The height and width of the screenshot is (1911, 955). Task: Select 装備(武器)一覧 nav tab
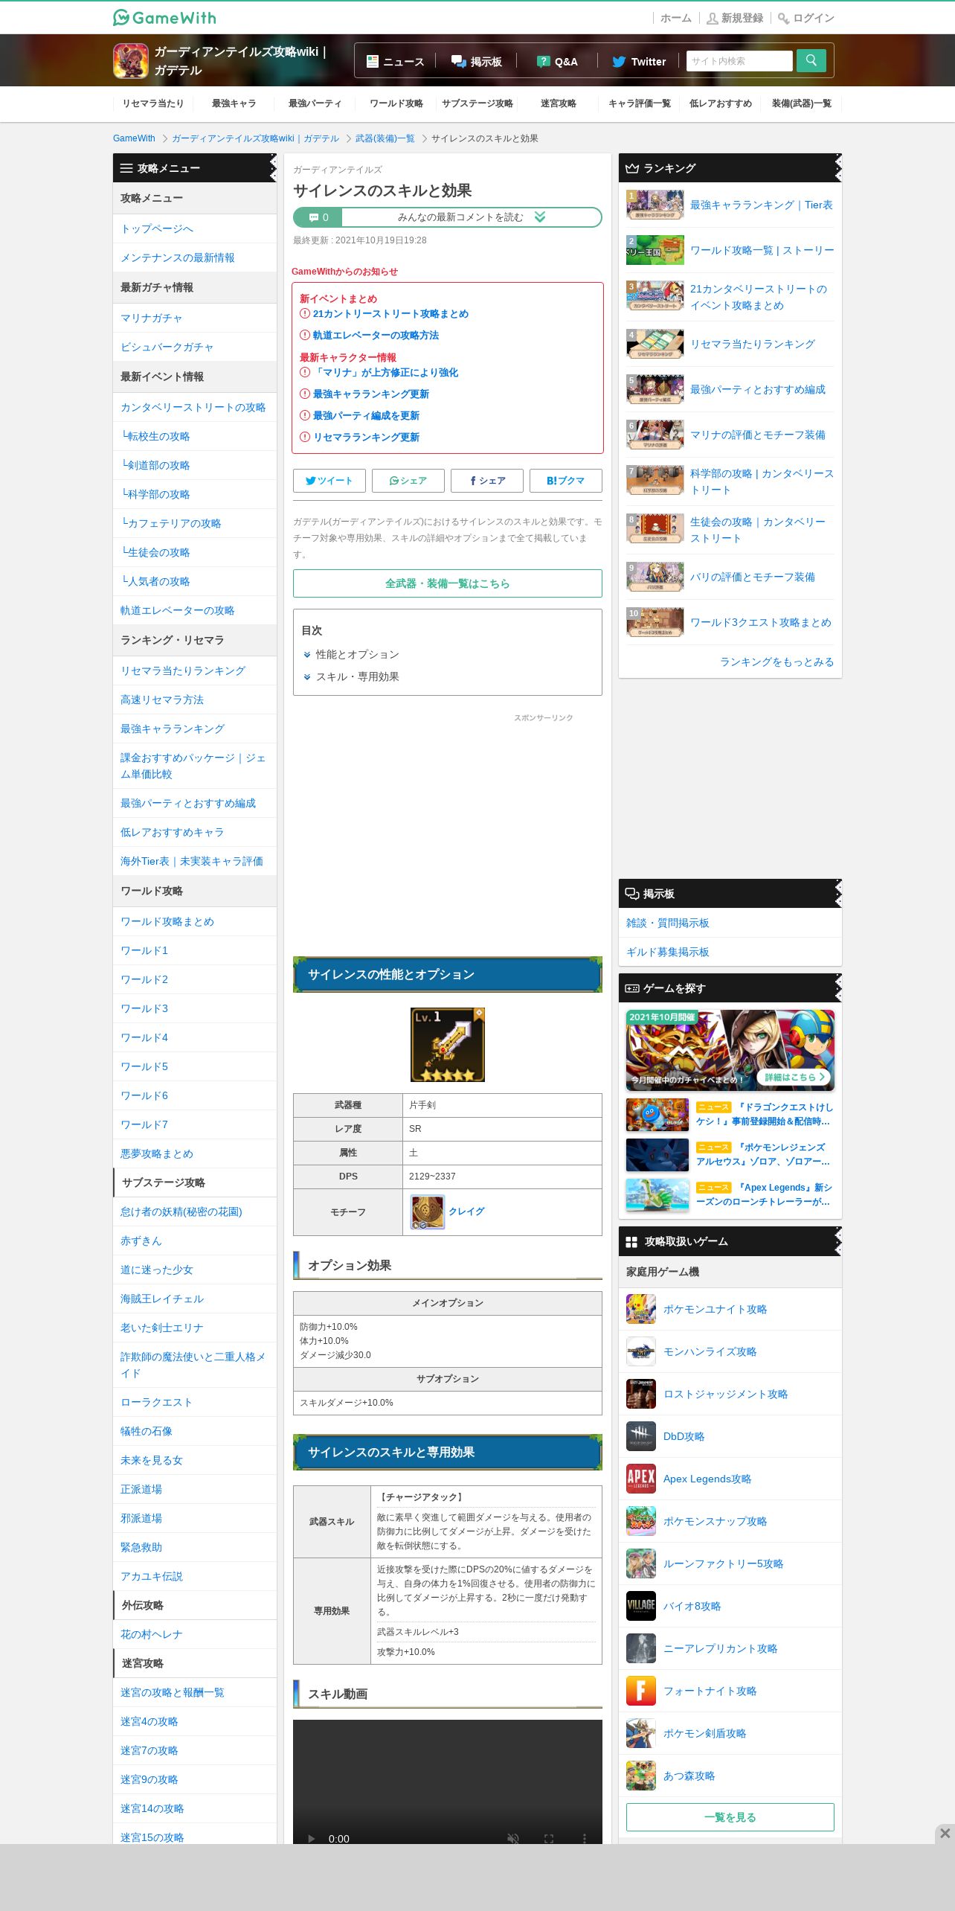pyautogui.click(x=802, y=103)
